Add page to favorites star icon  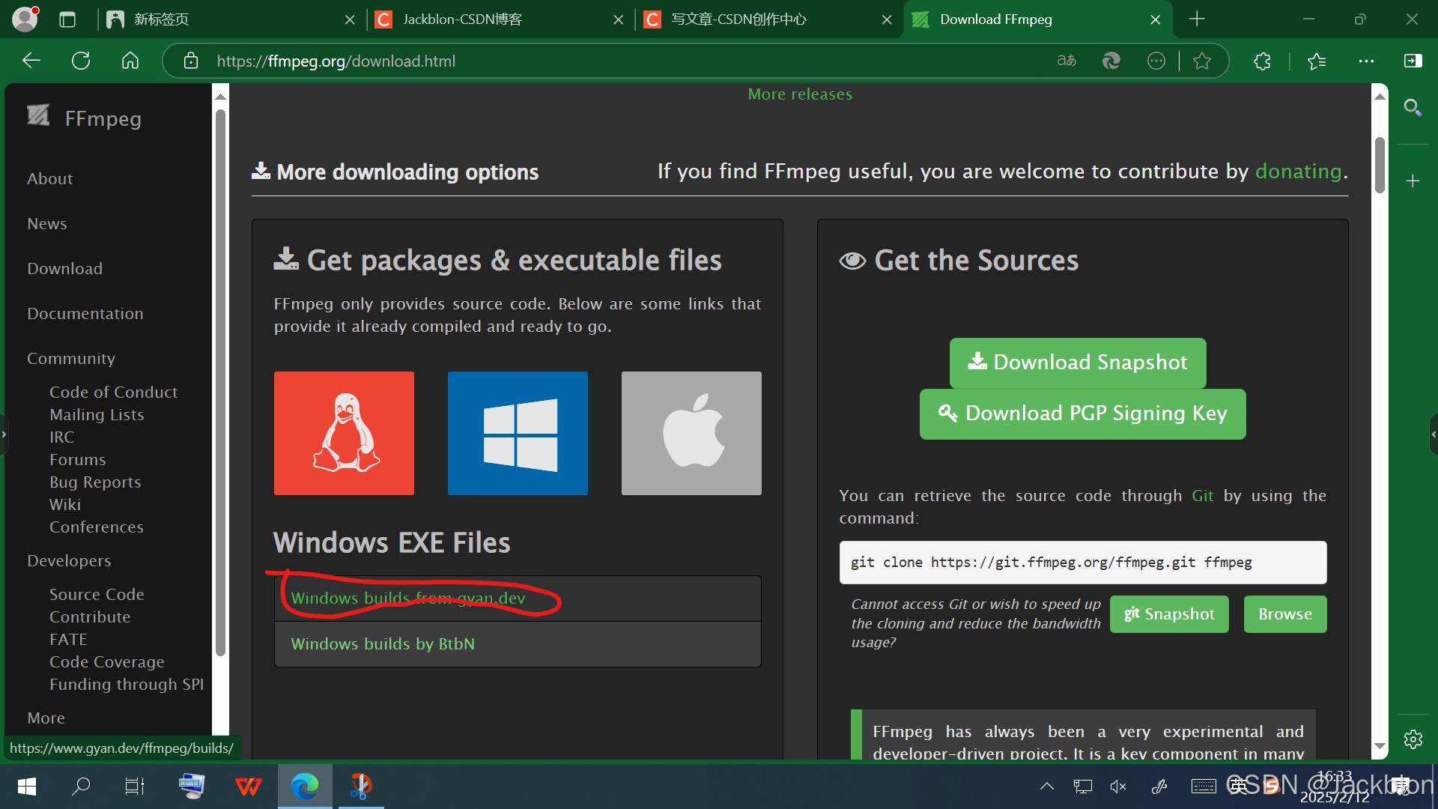coord(1202,61)
